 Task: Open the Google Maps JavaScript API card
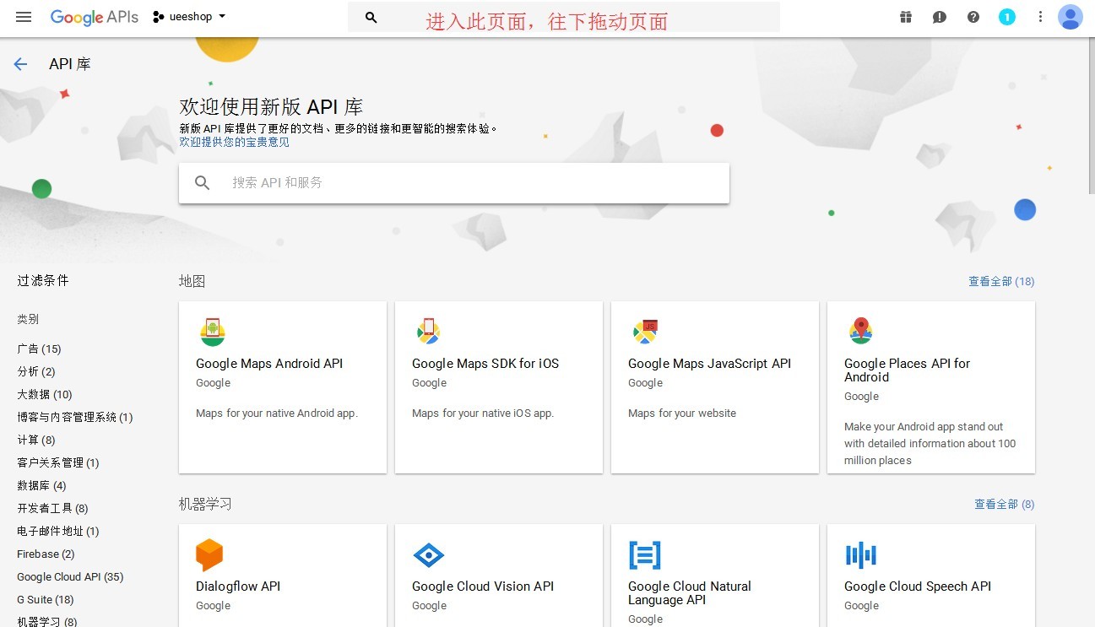point(715,387)
